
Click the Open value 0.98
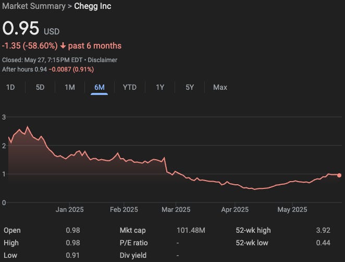point(73,230)
